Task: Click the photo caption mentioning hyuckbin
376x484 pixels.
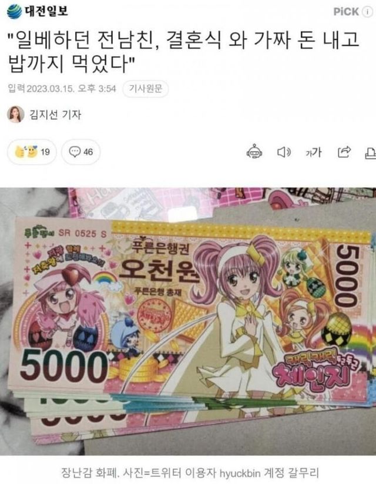Action: point(190,472)
